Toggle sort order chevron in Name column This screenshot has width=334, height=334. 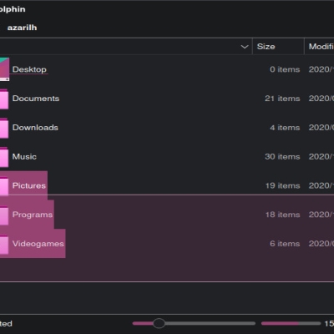point(245,47)
